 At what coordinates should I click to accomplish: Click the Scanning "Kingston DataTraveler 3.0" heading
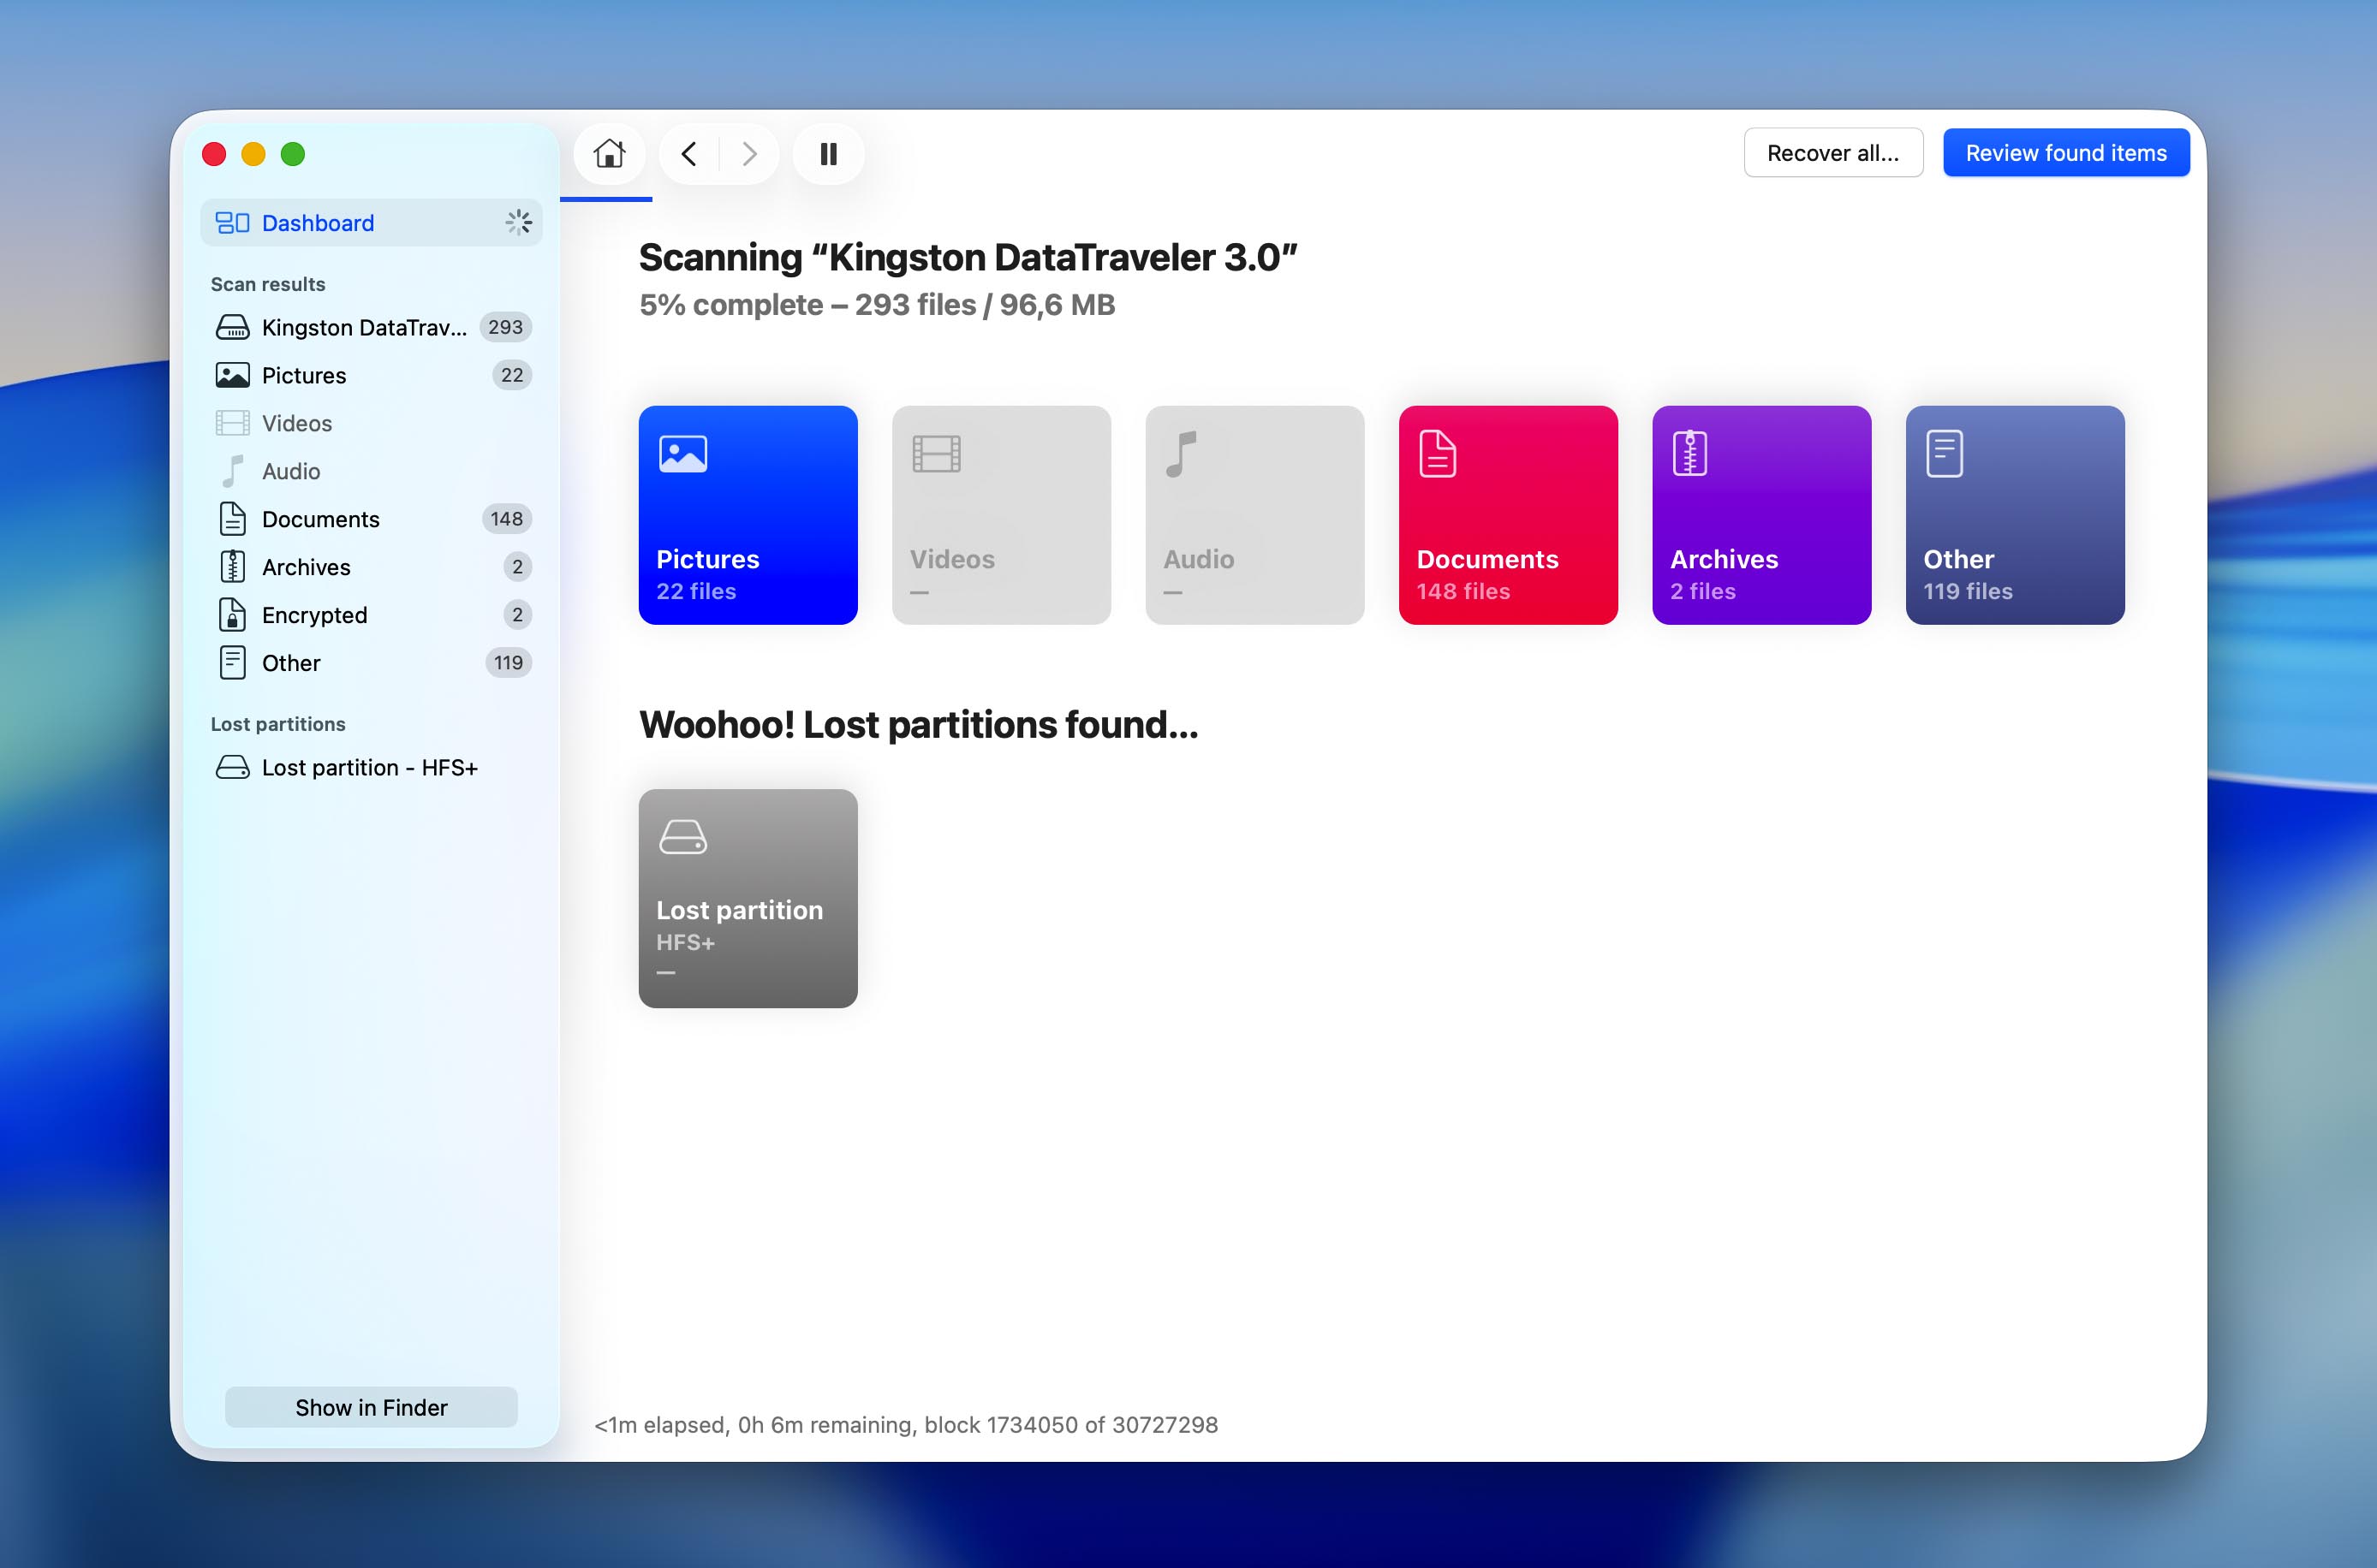968,258
